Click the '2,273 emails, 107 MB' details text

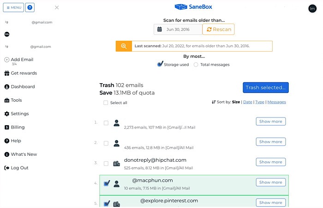160,128
